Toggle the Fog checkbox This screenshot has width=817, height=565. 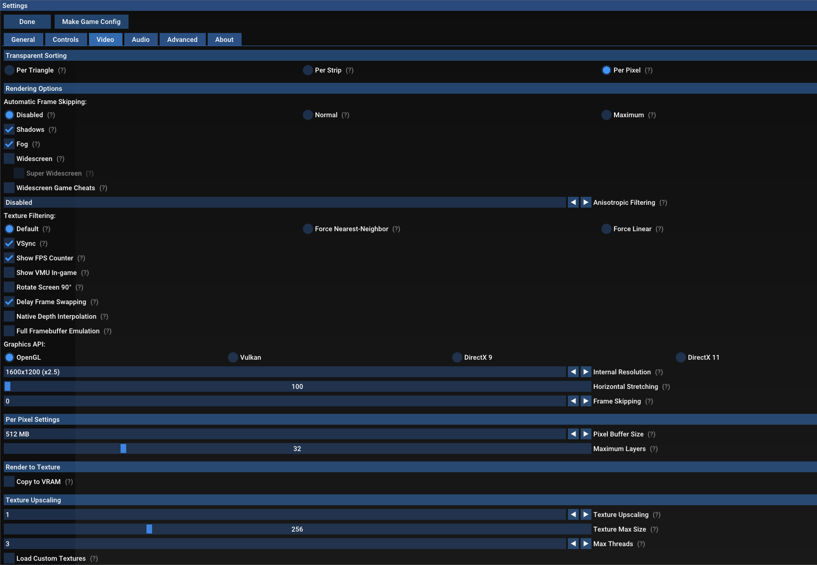(9, 144)
